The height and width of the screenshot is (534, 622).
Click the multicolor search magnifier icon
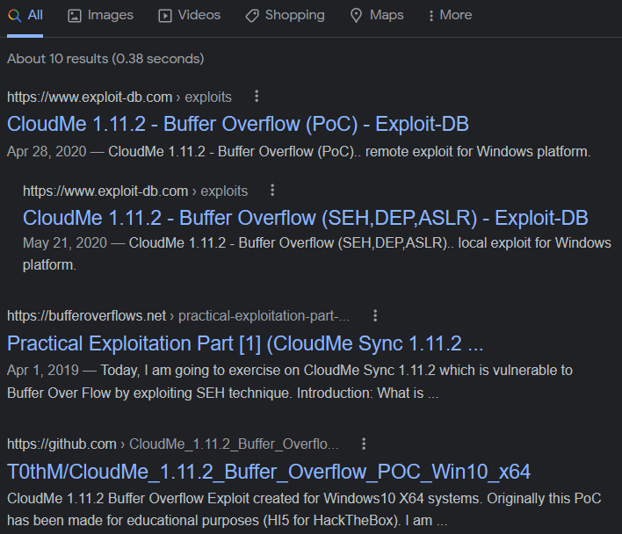pyautogui.click(x=14, y=16)
